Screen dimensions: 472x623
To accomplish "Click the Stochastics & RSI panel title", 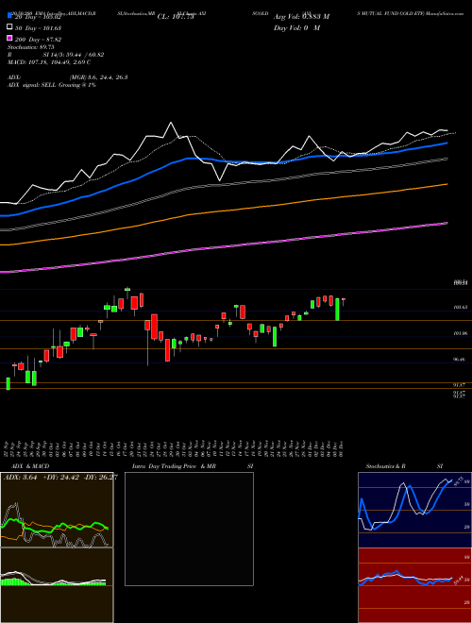I will (404, 466).
